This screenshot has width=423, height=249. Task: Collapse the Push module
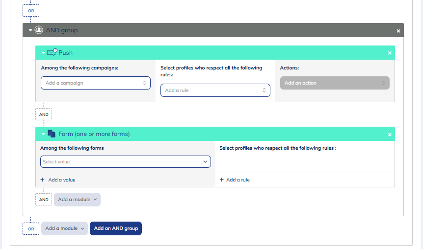click(43, 53)
